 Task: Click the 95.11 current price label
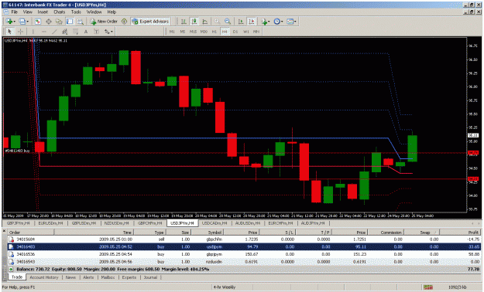click(x=473, y=135)
